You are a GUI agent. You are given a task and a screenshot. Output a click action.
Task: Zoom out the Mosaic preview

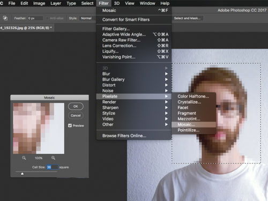24,158
